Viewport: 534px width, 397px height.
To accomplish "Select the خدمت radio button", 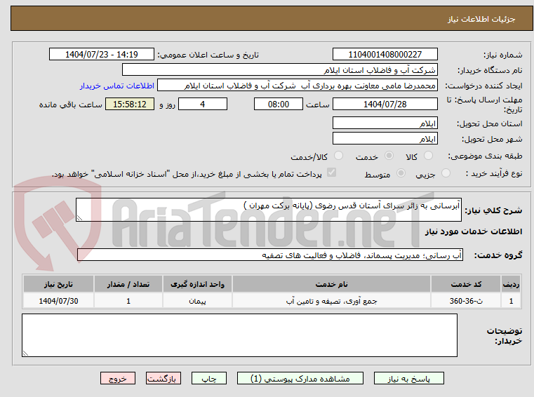I will click(x=389, y=156).
